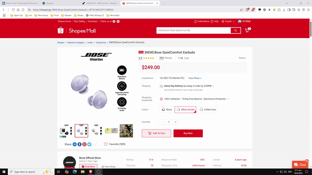Open Mobile & Gadgets breadcrumb link
This screenshot has width=312, height=175.
(x=76, y=43)
